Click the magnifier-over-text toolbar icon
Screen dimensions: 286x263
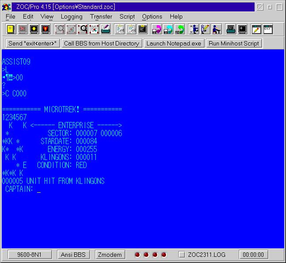pyautogui.click(x=83, y=29)
